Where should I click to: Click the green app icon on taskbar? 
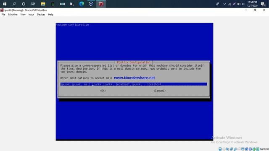53,4
